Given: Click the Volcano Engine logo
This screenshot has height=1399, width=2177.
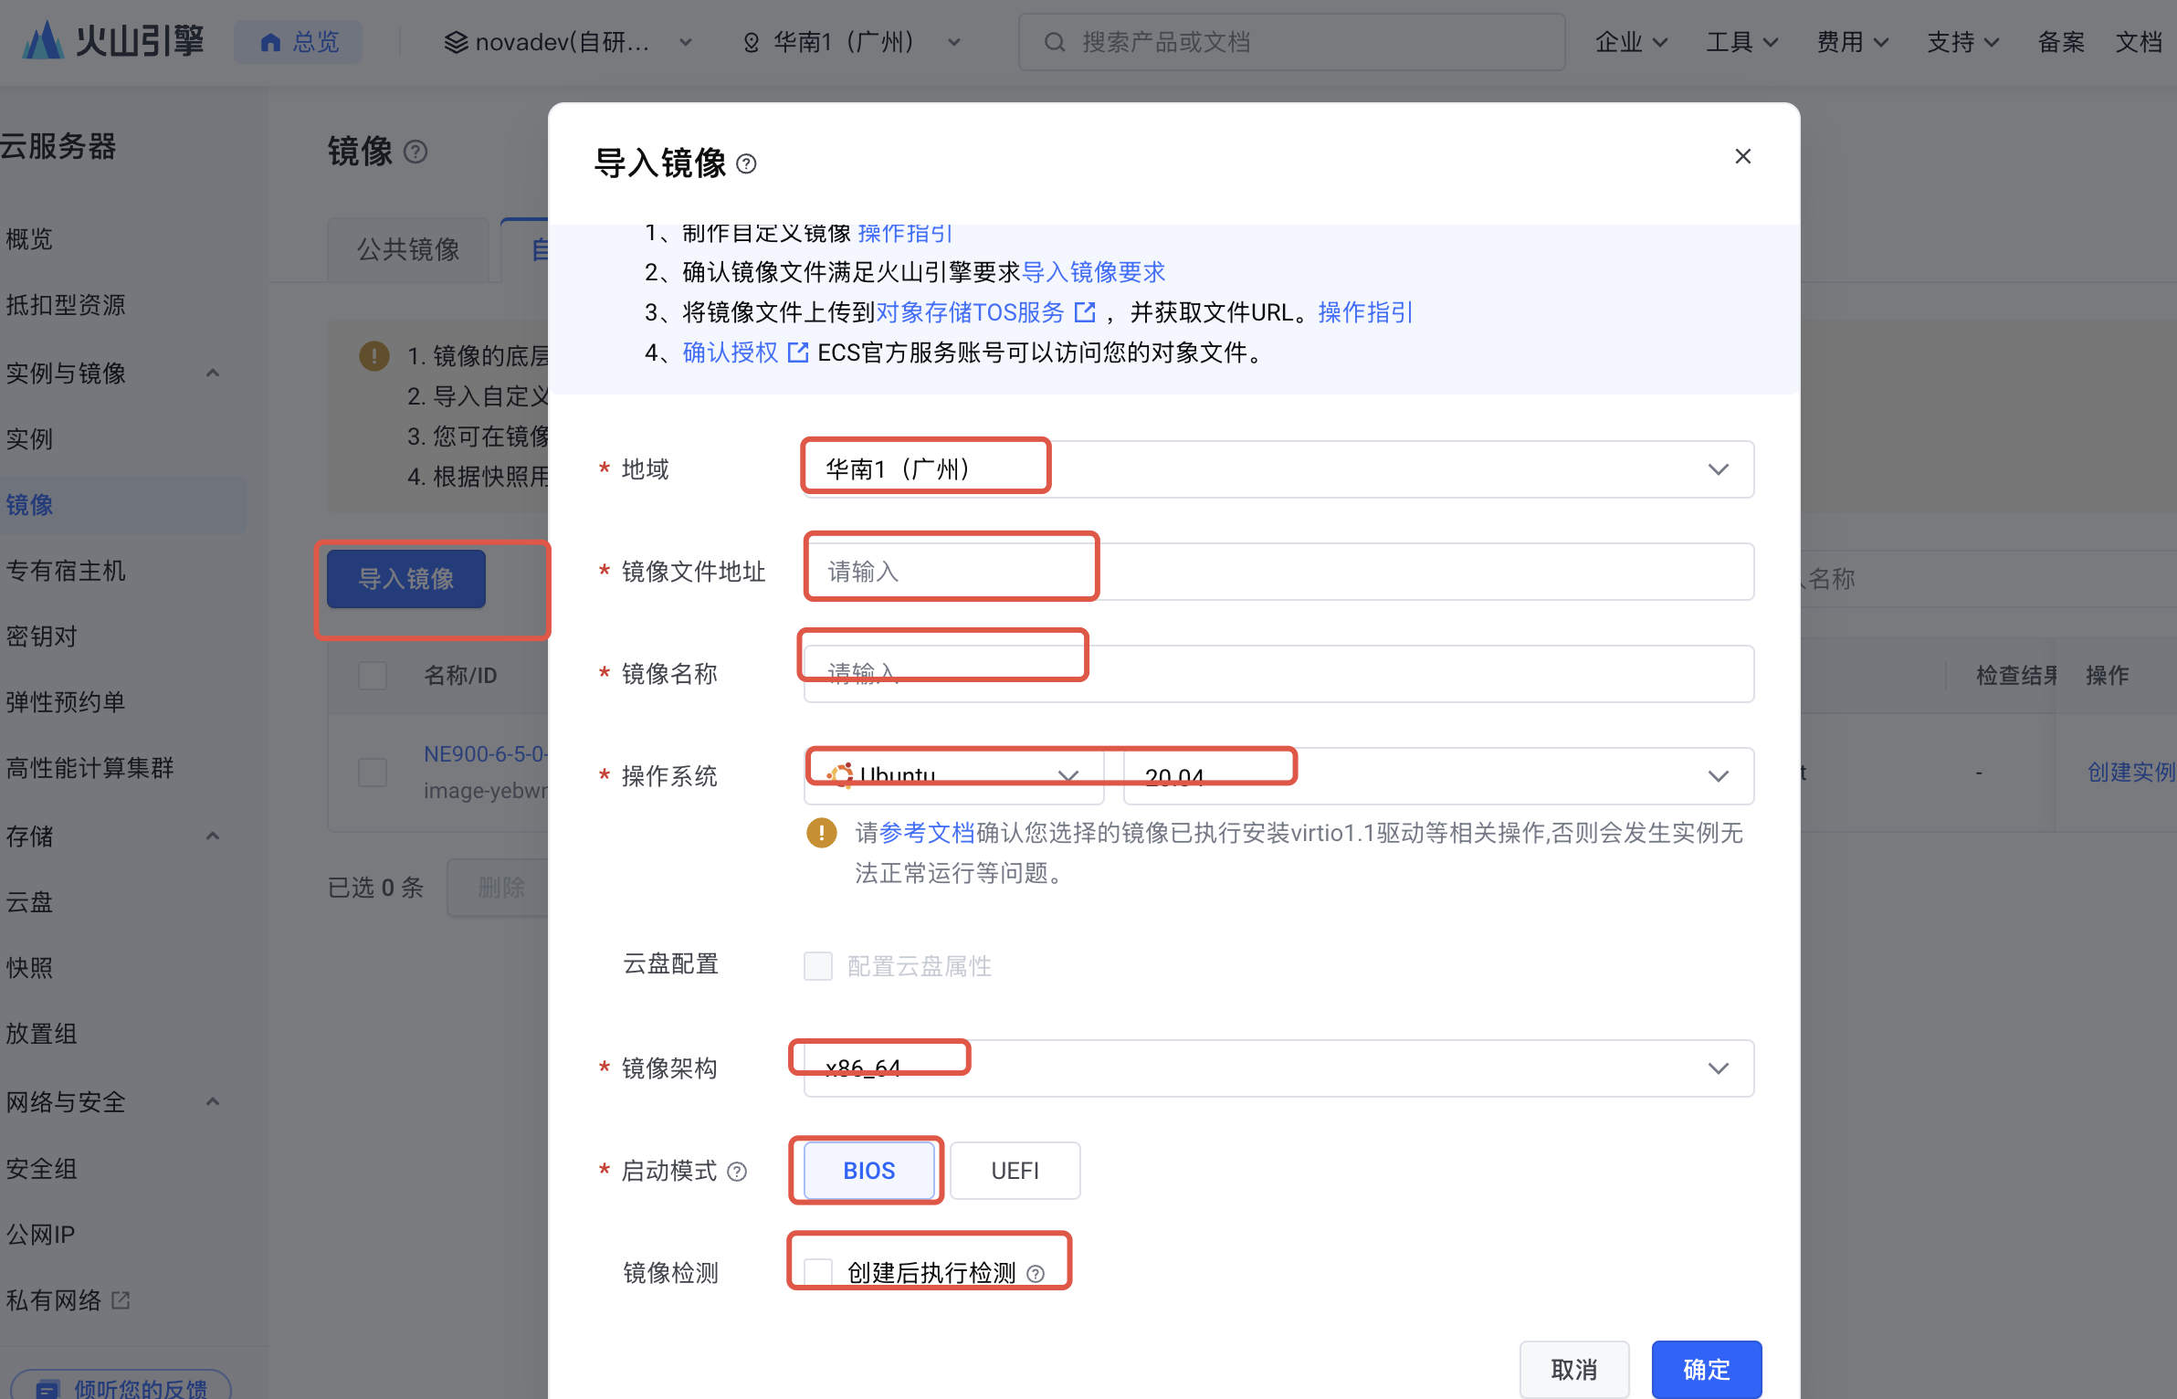Looking at the screenshot, I should [x=113, y=41].
